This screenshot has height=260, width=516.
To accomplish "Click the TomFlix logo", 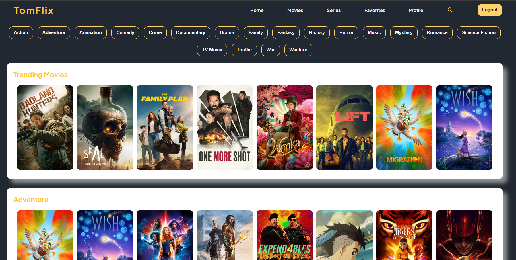I will [x=34, y=10].
